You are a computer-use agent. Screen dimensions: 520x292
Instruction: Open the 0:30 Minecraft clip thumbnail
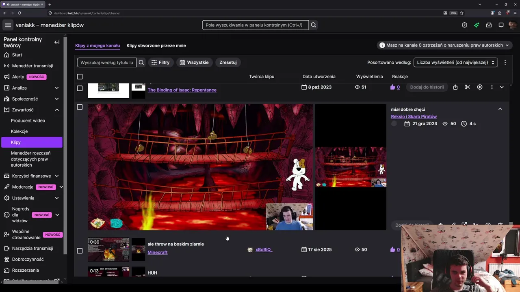click(x=108, y=250)
